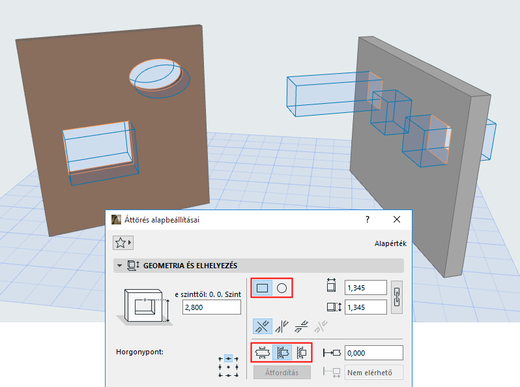The image size is (520, 387).
Task: Select top-center anchor point
Action: tap(228, 359)
